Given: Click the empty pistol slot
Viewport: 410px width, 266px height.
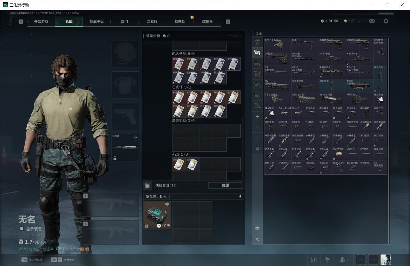Looking at the screenshot, I should 125,116.
